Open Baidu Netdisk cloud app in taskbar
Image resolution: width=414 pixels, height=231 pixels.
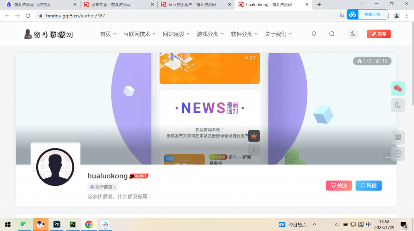(105, 225)
